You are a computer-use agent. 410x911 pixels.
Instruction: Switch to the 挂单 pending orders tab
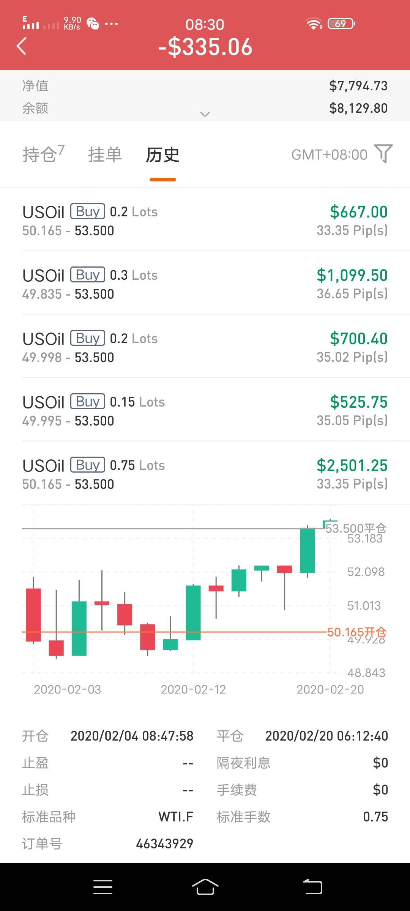coord(105,154)
